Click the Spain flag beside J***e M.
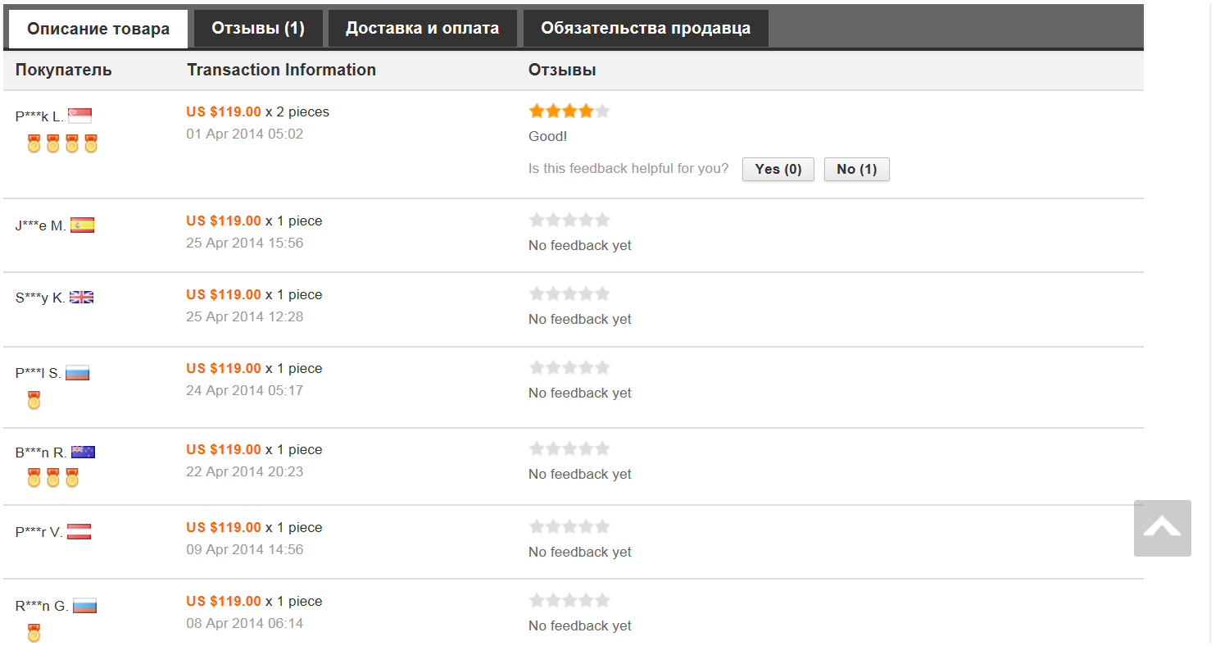The width and height of the screenshot is (1220, 655). tap(82, 225)
